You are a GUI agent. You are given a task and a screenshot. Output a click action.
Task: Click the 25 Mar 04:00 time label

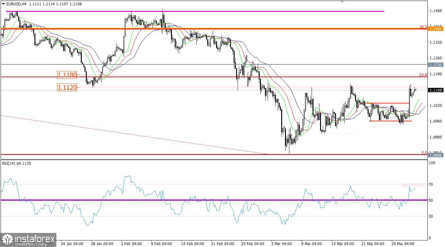coord(403,244)
